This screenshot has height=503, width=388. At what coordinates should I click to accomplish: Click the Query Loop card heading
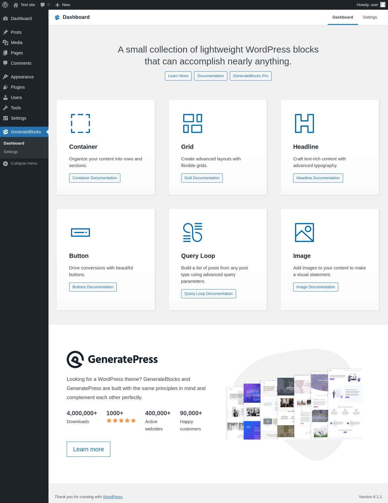tap(198, 256)
